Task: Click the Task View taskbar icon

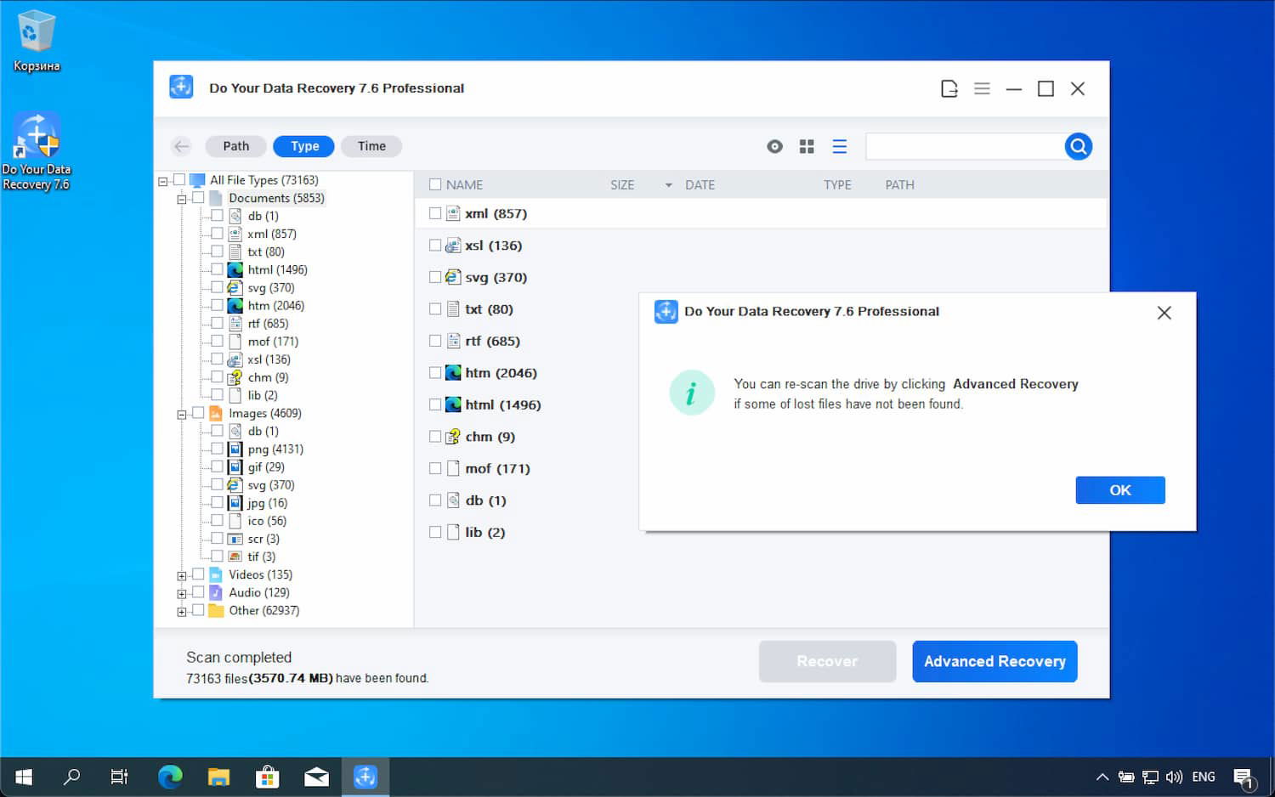Action: (x=120, y=777)
